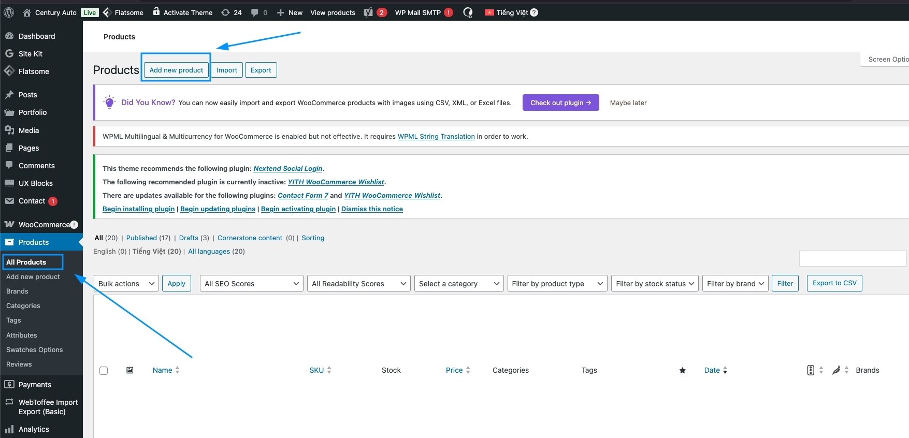Viewport: 909px width, 438px height.
Task: Show only Drafts products
Action: coord(189,238)
